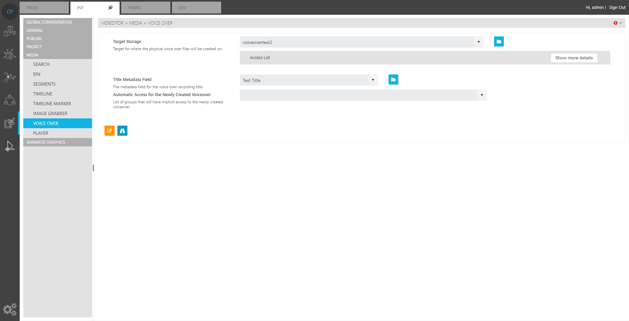
Task: Click the red alert icon in breadcrumb bar
Action: [616, 23]
